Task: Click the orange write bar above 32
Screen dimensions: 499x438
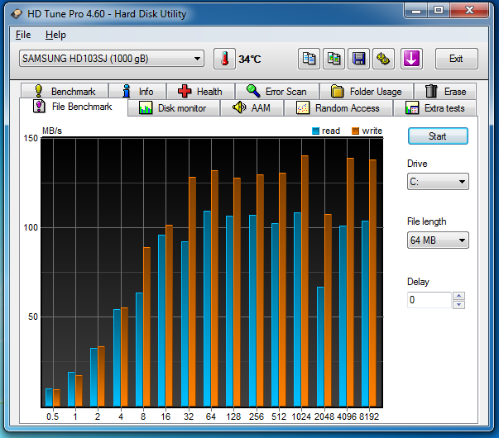Action: (192, 292)
